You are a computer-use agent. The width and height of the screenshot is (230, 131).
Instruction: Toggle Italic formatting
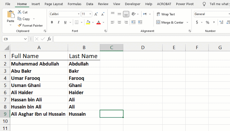(58, 22)
